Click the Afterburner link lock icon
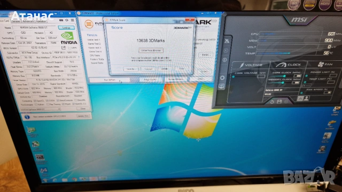 304,85
